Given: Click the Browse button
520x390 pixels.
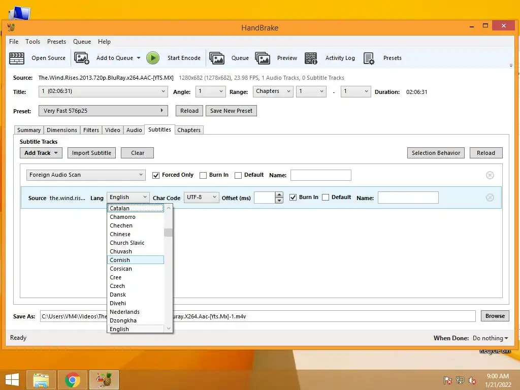Looking at the screenshot, I should (495, 316).
